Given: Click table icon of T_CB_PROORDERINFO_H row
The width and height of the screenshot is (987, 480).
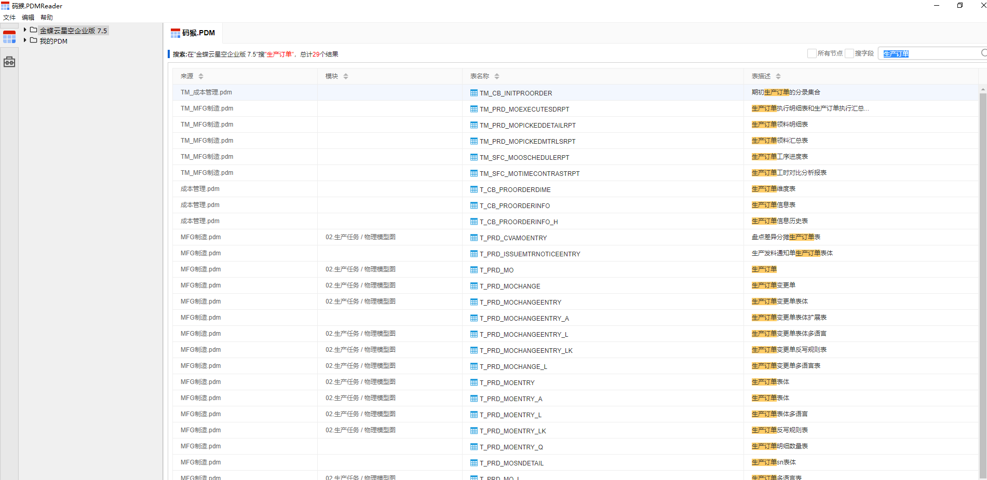Looking at the screenshot, I should coord(474,222).
